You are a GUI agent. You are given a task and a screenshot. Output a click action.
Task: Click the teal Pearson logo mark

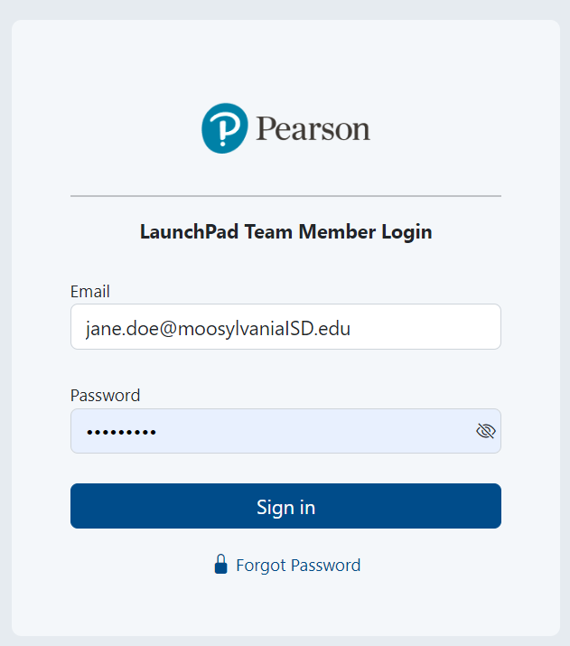[x=224, y=128]
